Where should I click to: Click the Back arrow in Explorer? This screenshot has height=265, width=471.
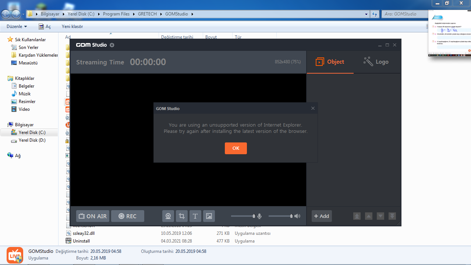tap(6, 14)
